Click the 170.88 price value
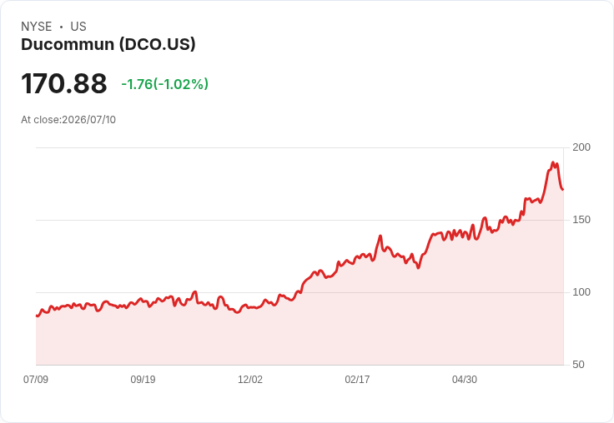The width and height of the screenshot is (614, 423). point(64,83)
